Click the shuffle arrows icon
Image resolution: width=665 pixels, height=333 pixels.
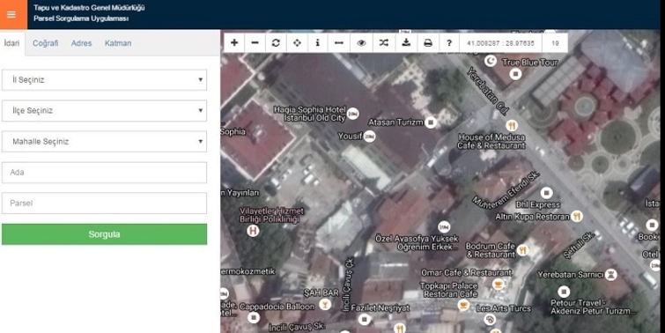(x=384, y=43)
